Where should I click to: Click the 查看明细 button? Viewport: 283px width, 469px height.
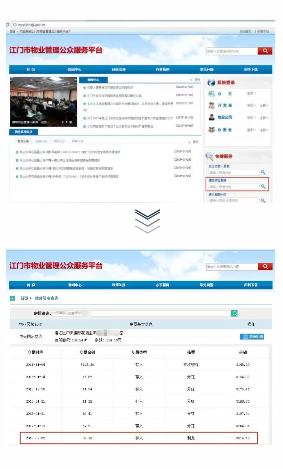(x=252, y=336)
